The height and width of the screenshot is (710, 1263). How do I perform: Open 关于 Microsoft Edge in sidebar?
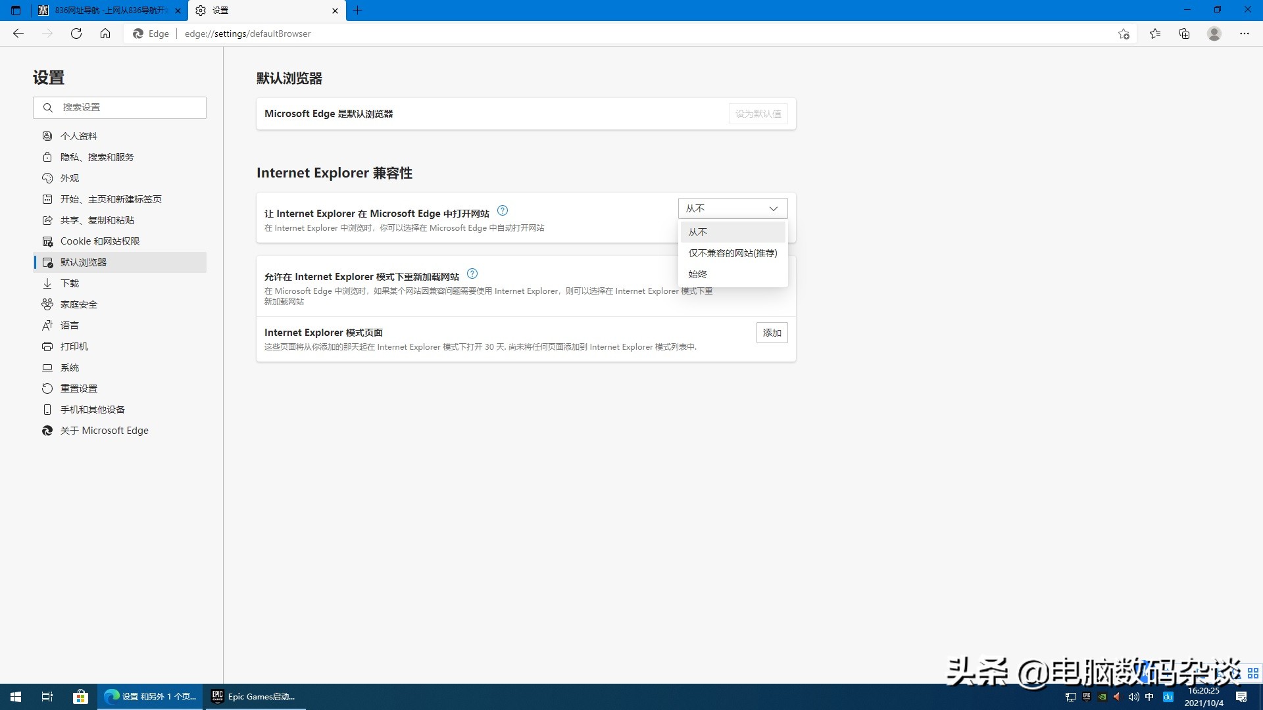[104, 431]
